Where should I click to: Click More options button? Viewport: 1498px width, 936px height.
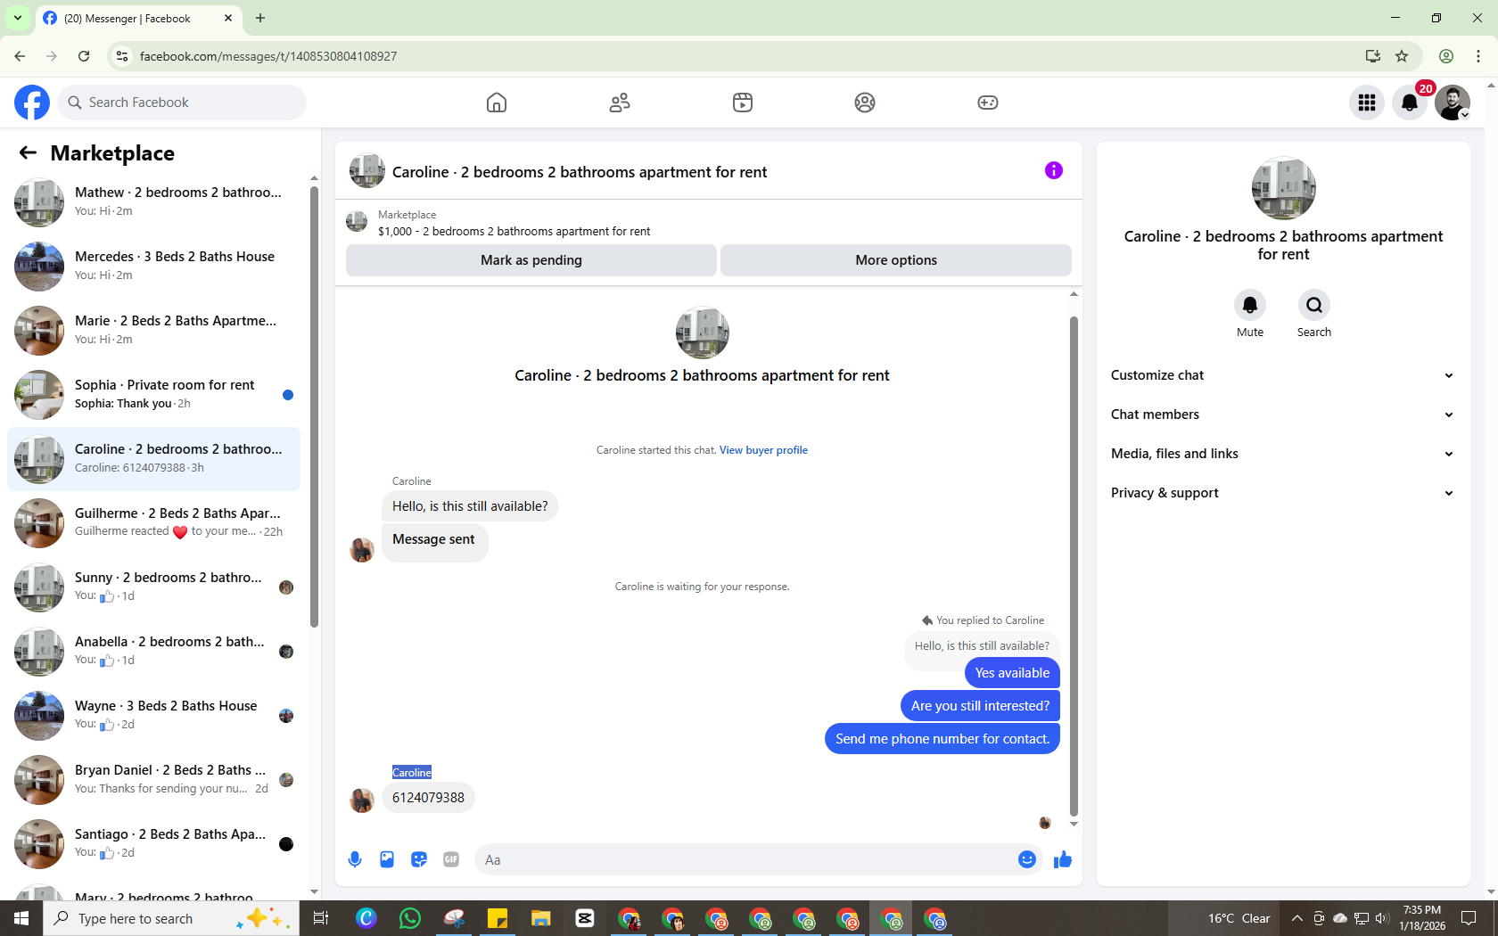(896, 260)
